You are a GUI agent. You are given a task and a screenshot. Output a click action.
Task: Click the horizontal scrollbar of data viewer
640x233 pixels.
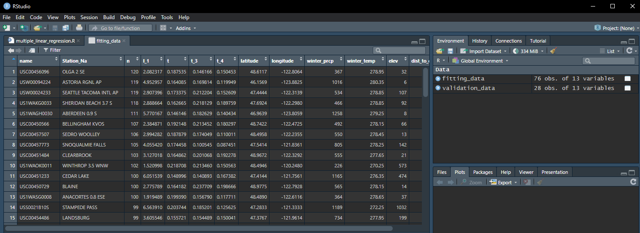[199, 228]
